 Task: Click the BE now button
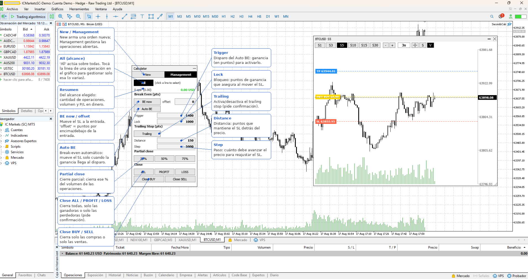147,102
